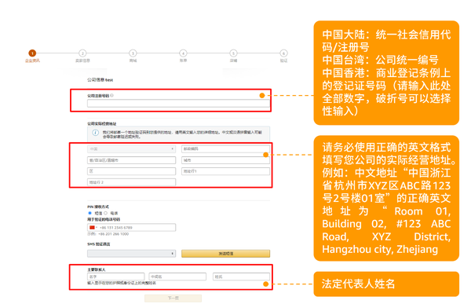
Task: Click the city input field
Action: tap(225, 160)
